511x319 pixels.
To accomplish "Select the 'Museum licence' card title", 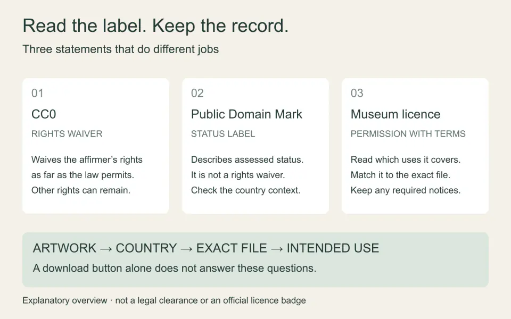I will pos(395,114).
